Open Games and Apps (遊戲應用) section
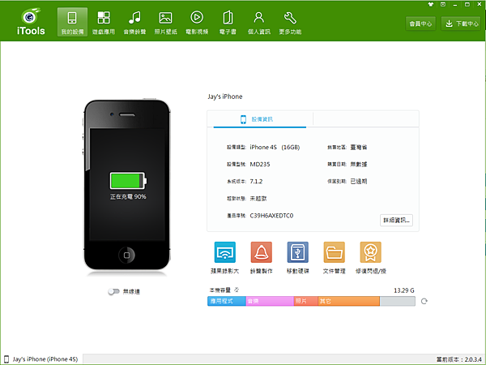This screenshot has height=365, width=486. [104, 22]
